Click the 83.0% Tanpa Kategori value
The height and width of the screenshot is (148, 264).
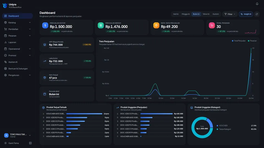[254, 129]
